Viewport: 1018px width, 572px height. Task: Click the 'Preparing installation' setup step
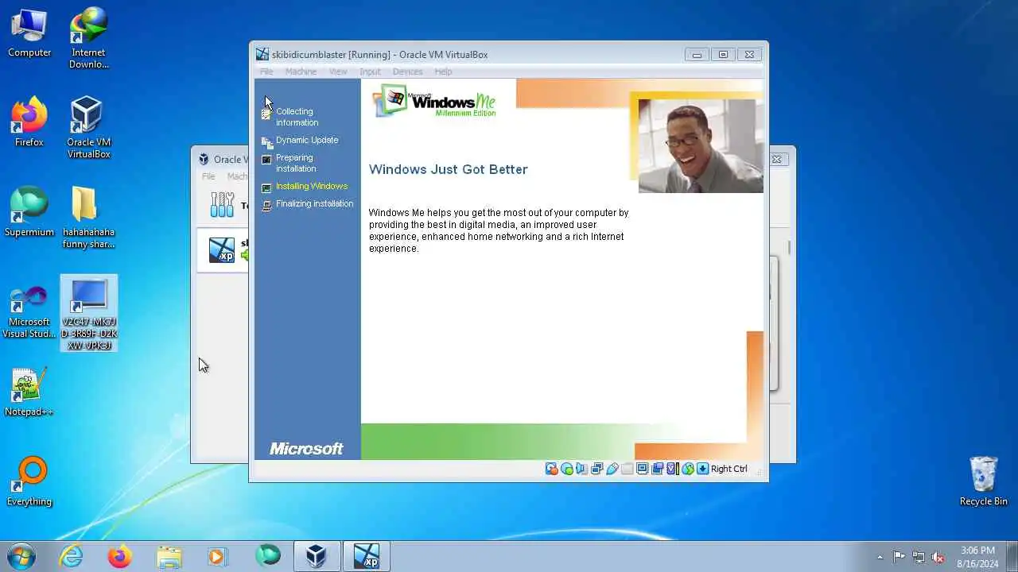[296, 163]
